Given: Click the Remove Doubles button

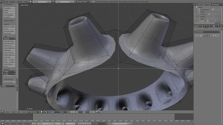Looking at the screenshot, I should (x=9, y=76).
